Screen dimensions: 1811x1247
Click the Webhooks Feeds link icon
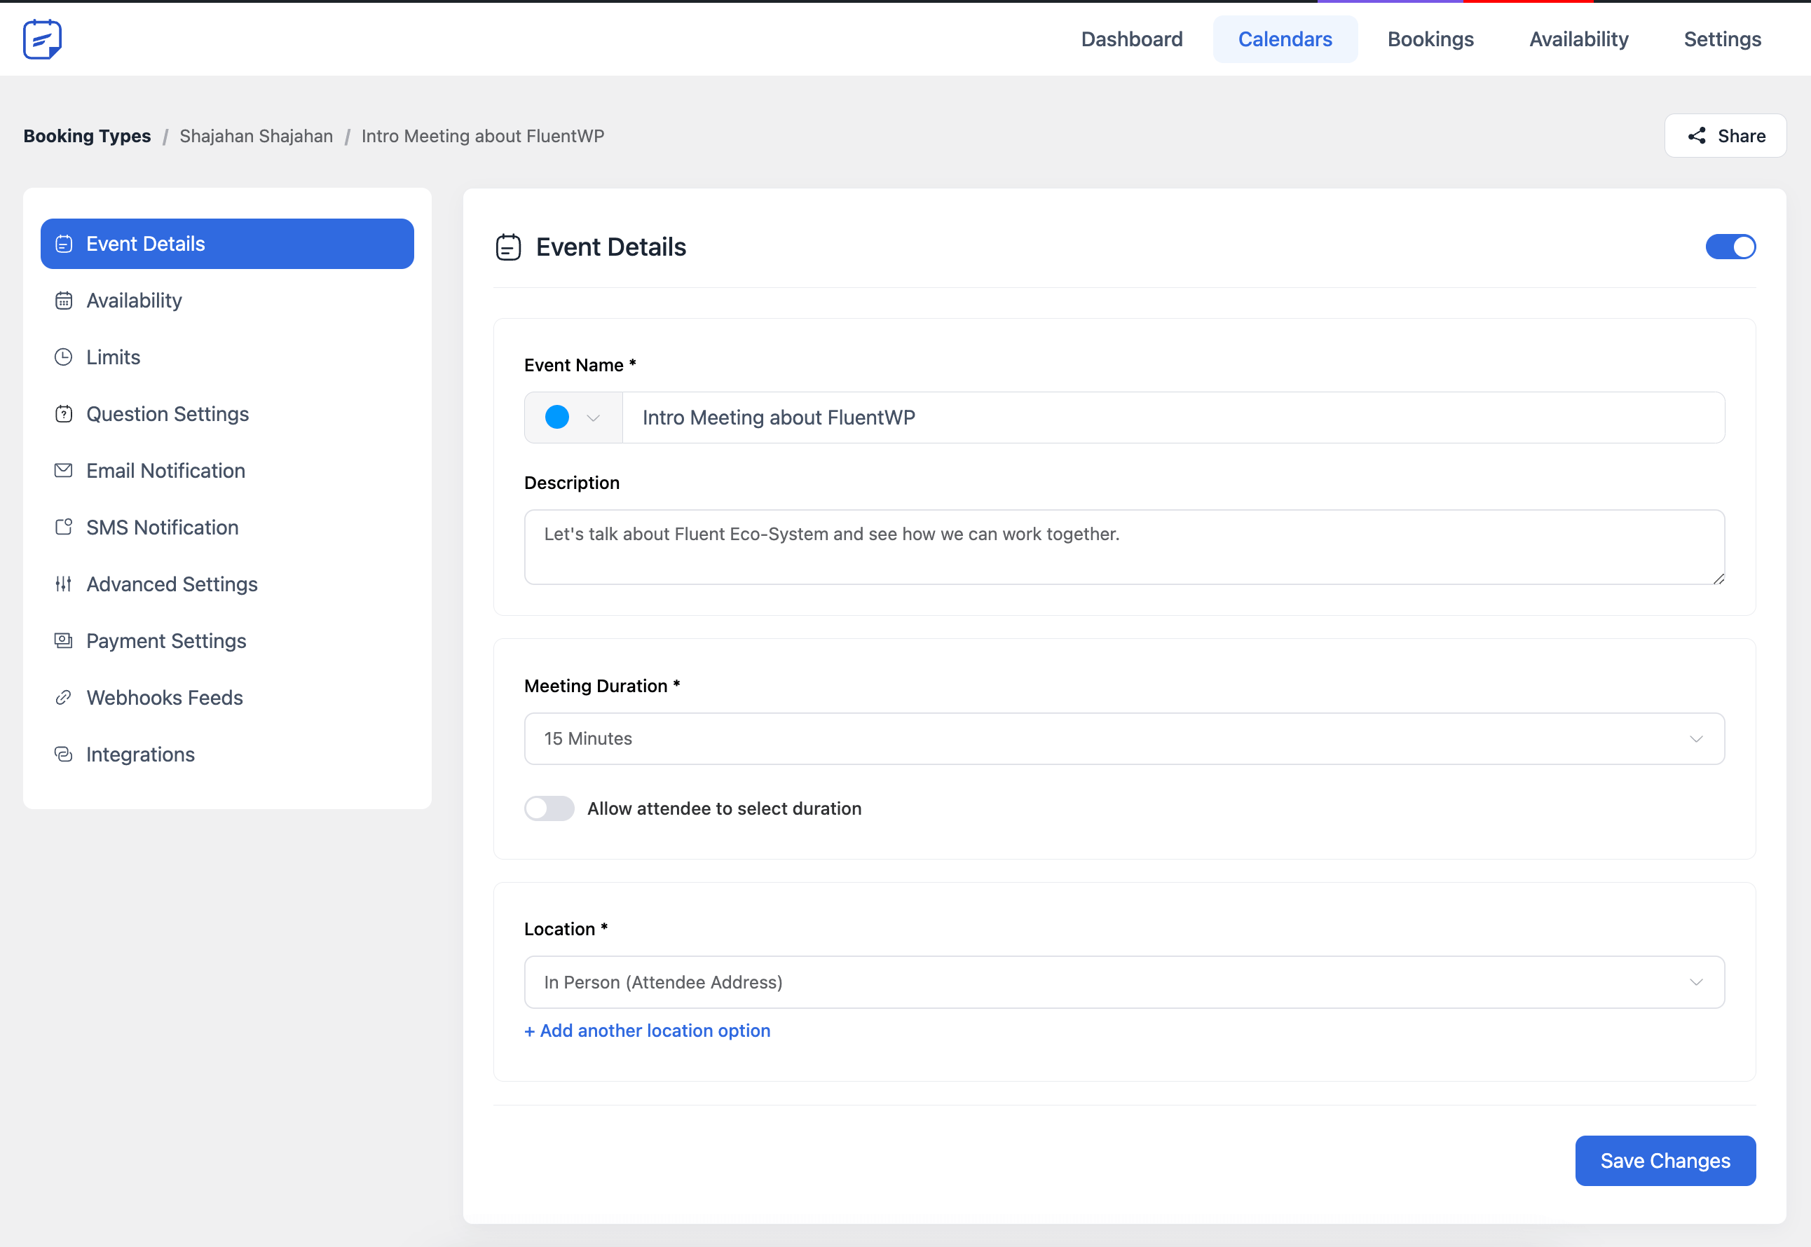63,698
